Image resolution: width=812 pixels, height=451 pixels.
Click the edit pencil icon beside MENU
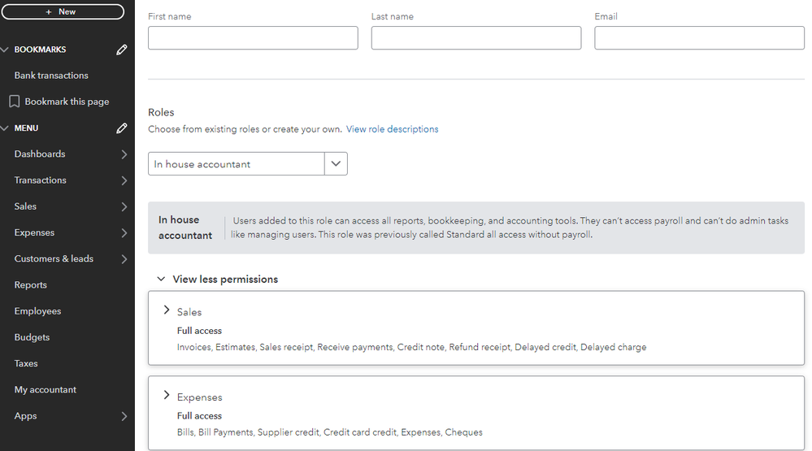tap(122, 128)
